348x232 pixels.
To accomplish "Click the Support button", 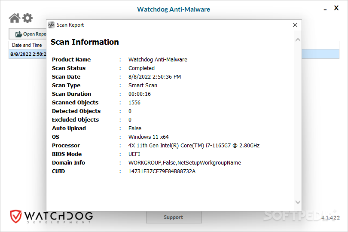I will 174,217.
